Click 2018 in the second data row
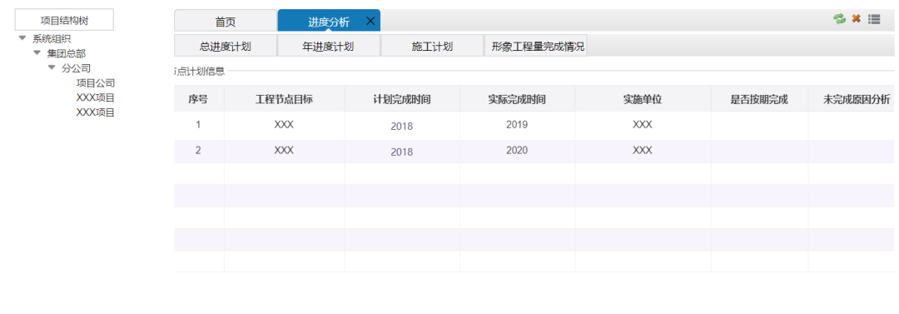899x314 pixels. tap(402, 152)
